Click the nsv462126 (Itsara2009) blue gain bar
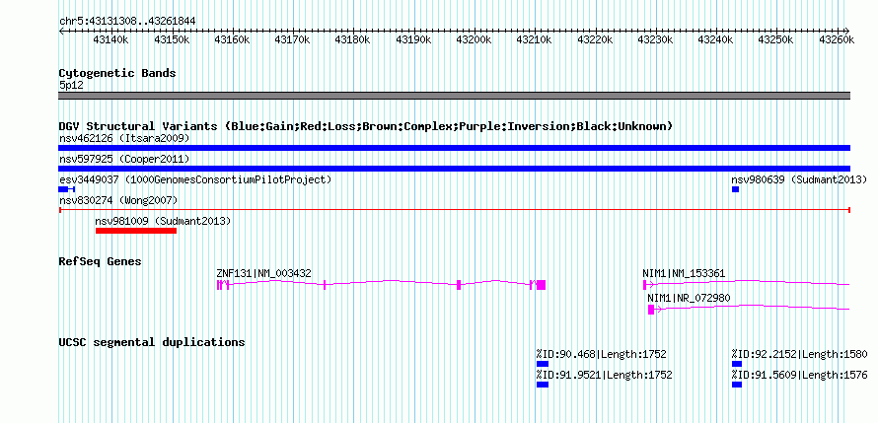 click(454, 148)
